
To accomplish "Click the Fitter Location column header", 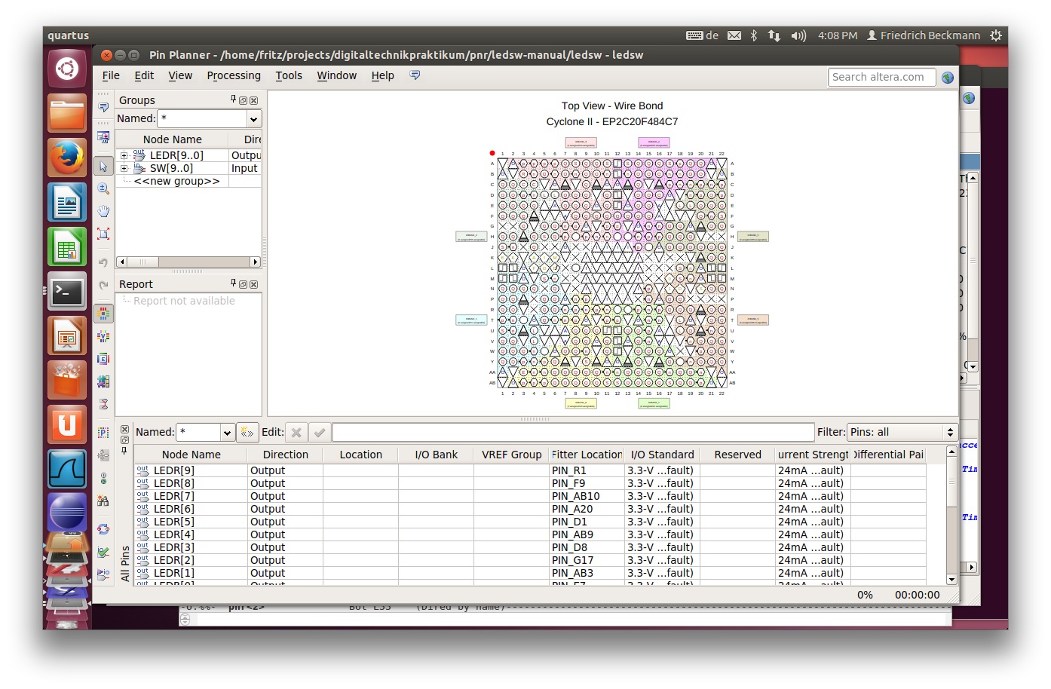I will (x=586, y=455).
